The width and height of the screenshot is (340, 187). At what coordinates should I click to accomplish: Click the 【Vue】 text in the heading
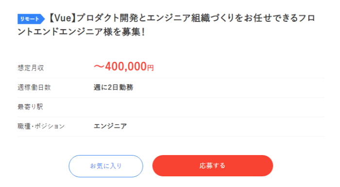62,18
